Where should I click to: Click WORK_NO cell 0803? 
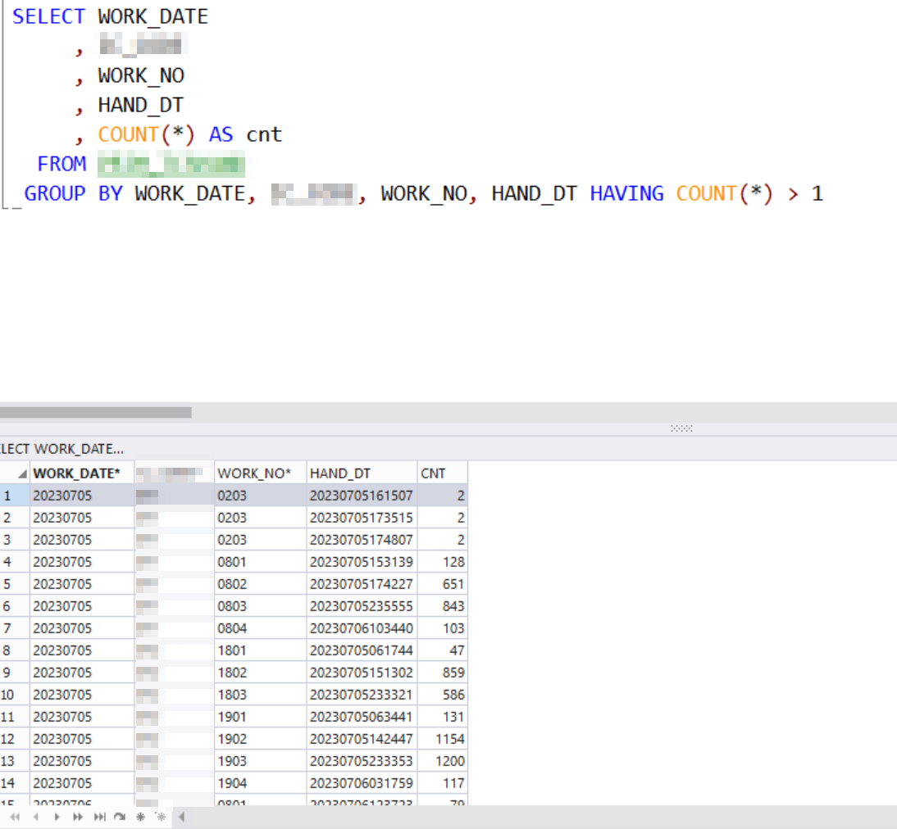[x=260, y=606]
